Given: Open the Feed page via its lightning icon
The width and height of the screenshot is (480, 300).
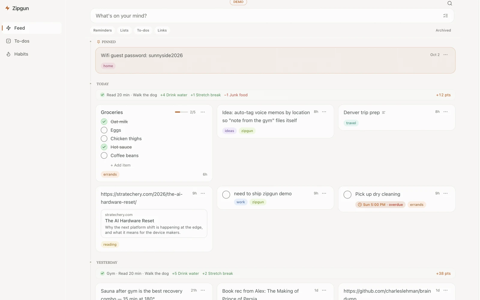Looking at the screenshot, I should (x=8, y=28).
